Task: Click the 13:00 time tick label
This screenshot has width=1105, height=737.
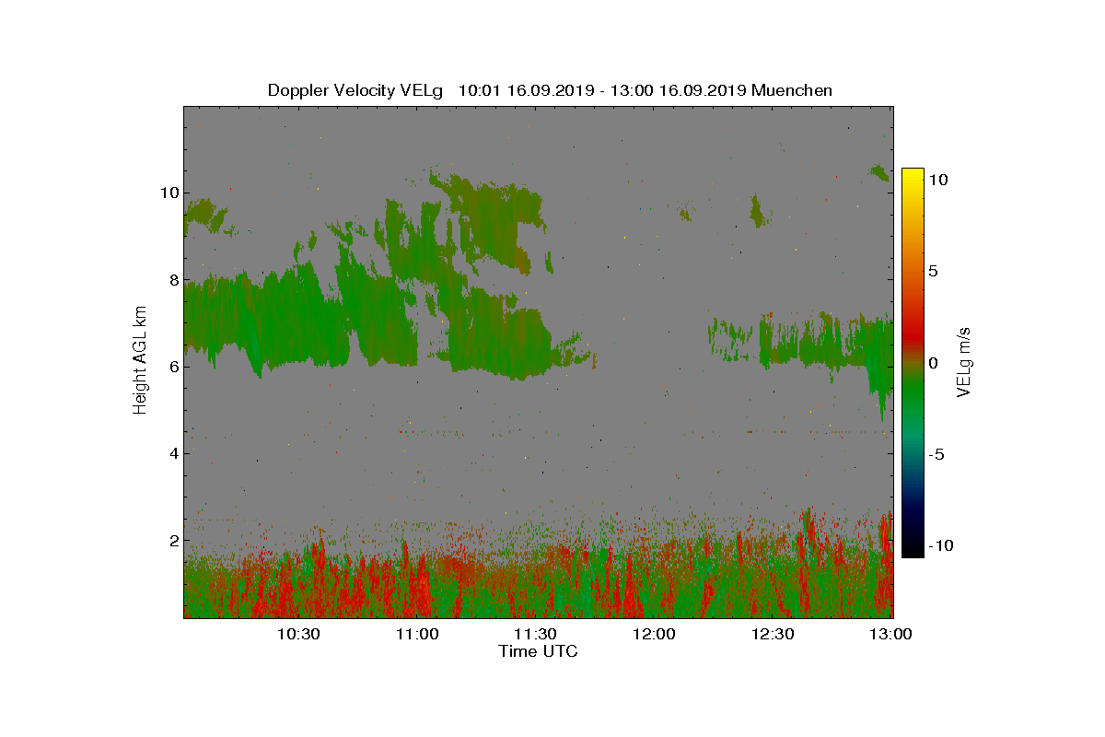Action: [x=890, y=634]
